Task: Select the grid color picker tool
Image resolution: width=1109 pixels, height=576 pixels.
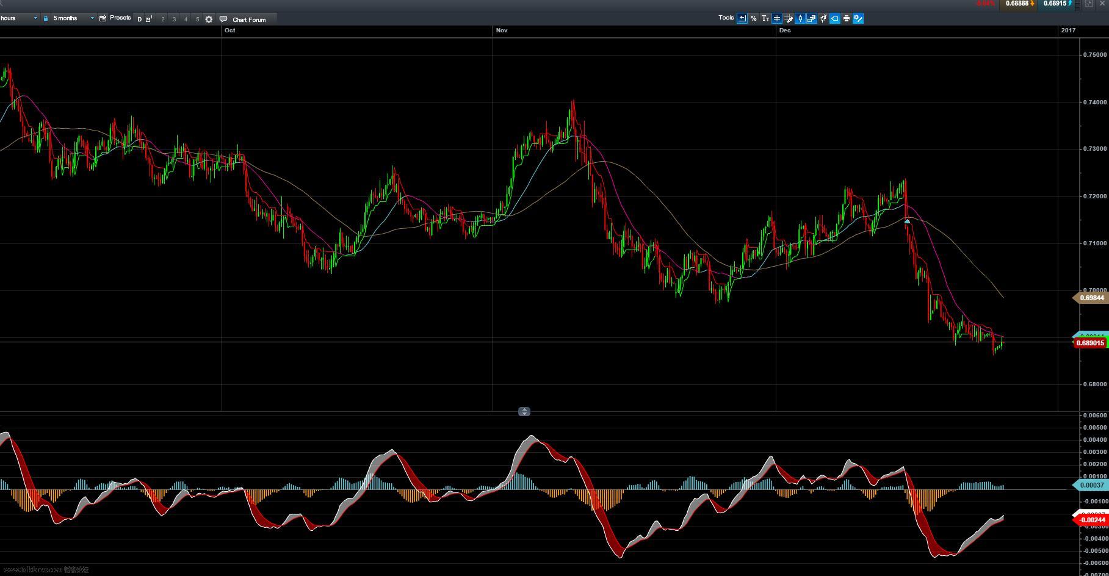Action: point(788,18)
